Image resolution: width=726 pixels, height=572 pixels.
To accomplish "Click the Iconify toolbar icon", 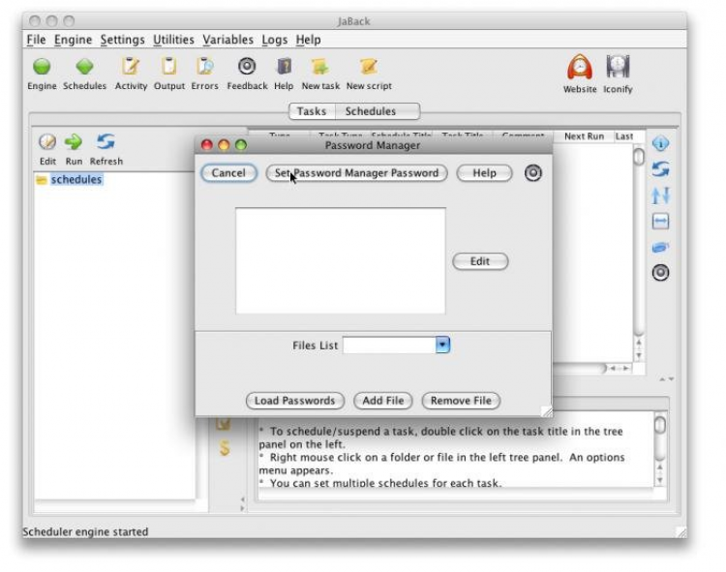I will point(618,68).
